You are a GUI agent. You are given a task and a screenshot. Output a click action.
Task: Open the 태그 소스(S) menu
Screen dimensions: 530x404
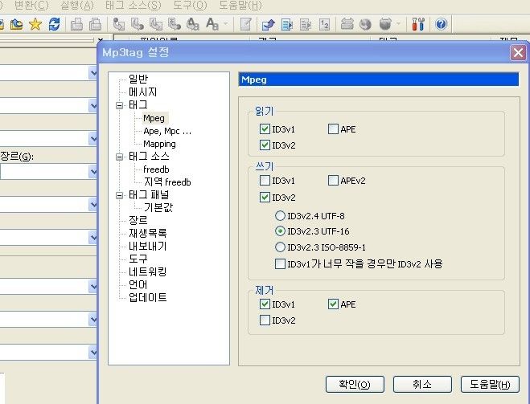pos(134,6)
